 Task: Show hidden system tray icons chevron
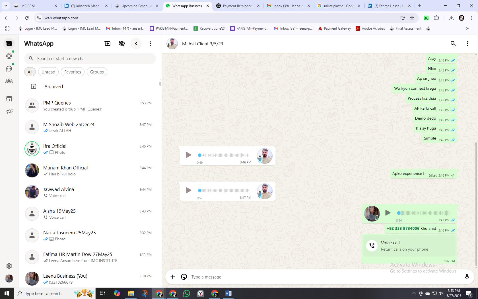(414, 293)
